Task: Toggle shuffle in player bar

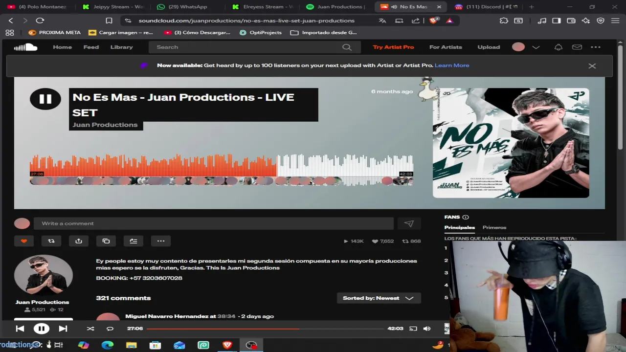Action: 90,329
